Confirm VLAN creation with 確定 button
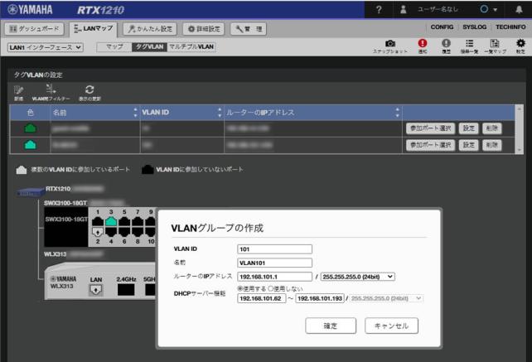Screen dimensions: 532x362 [x=331, y=326]
